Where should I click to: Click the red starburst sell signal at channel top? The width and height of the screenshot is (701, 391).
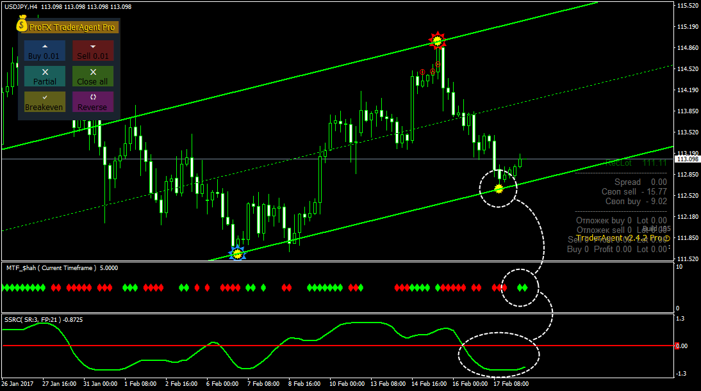point(437,40)
